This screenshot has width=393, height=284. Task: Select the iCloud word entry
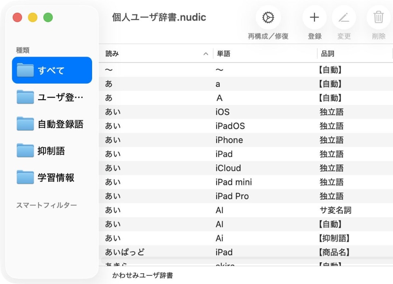tap(228, 168)
